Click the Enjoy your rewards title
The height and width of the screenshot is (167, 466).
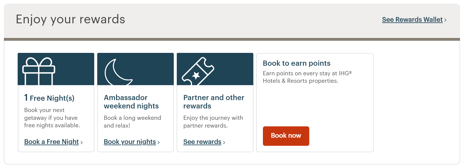coord(70,19)
